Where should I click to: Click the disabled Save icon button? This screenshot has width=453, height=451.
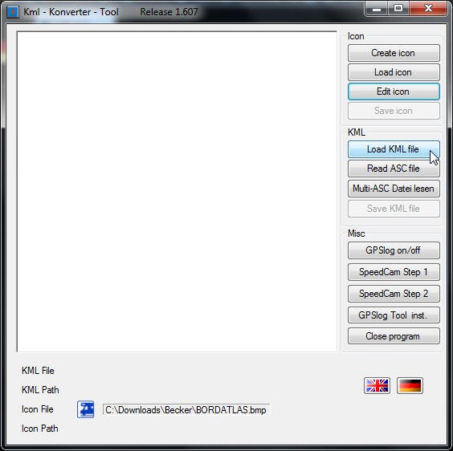point(394,111)
